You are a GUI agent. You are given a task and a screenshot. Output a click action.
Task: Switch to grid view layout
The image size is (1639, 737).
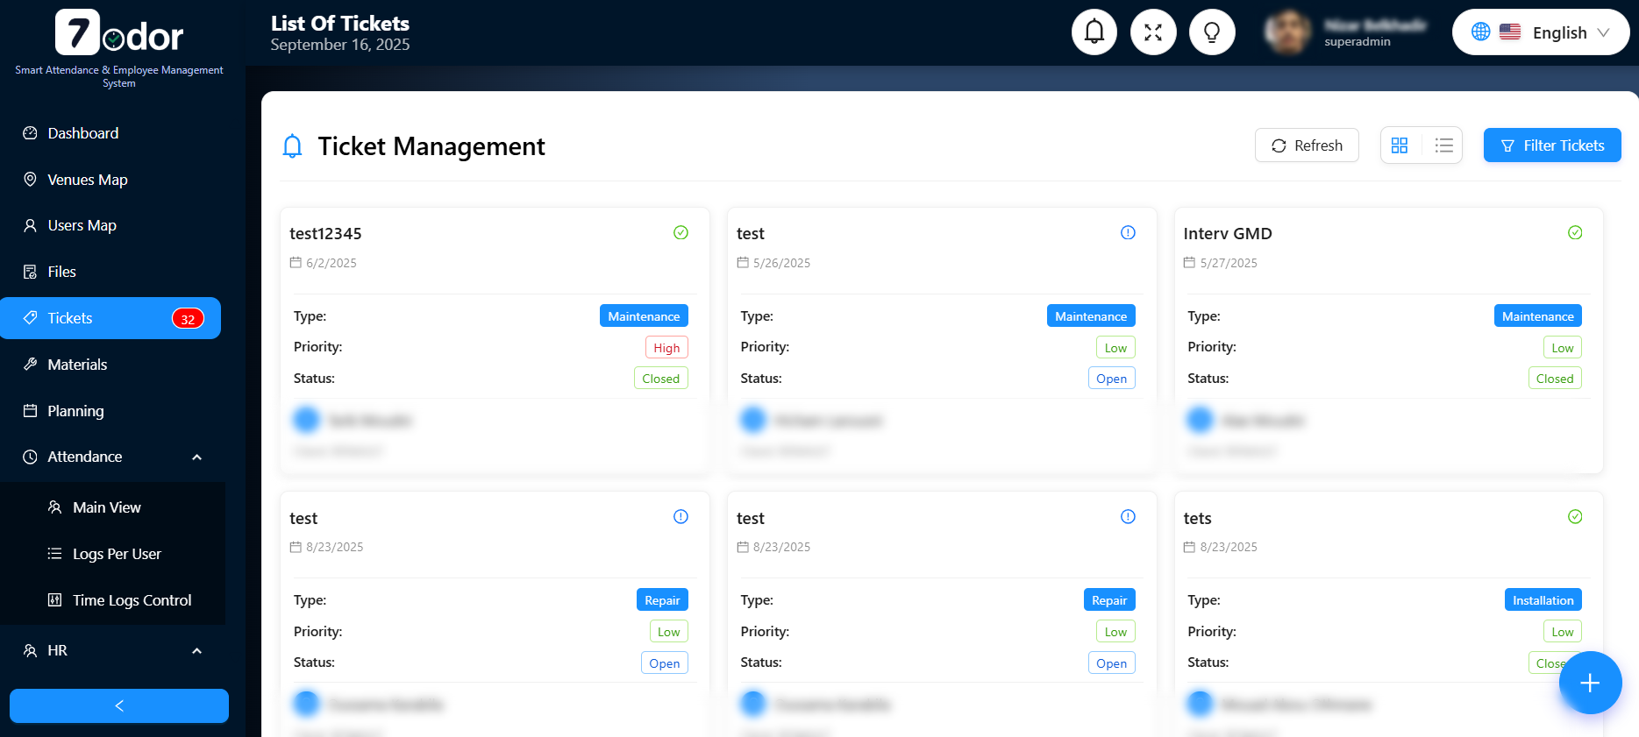[x=1400, y=145]
